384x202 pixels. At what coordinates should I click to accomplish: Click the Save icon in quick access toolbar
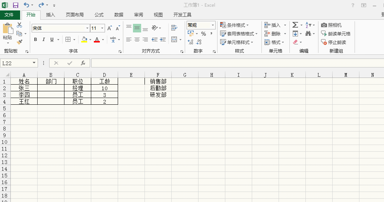coord(16,5)
